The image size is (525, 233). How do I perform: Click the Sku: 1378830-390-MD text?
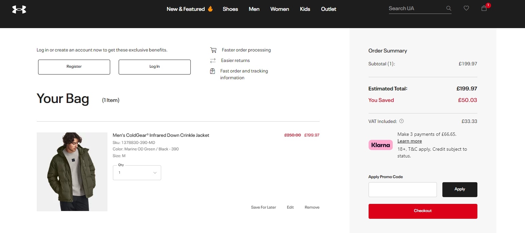click(134, 143)
